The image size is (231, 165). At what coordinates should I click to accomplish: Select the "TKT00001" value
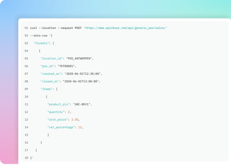[x=66, y=66]
